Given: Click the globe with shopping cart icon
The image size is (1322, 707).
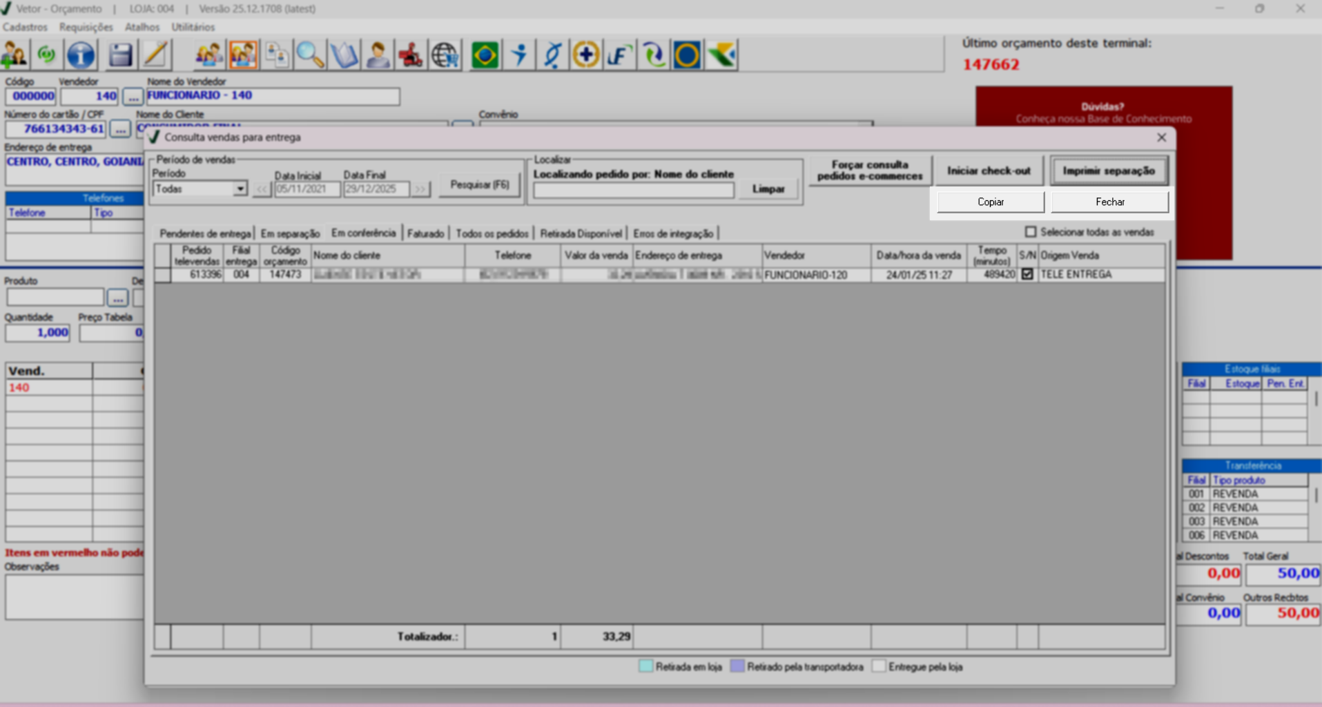Looking at the screenshot, I should coord(445,55).
